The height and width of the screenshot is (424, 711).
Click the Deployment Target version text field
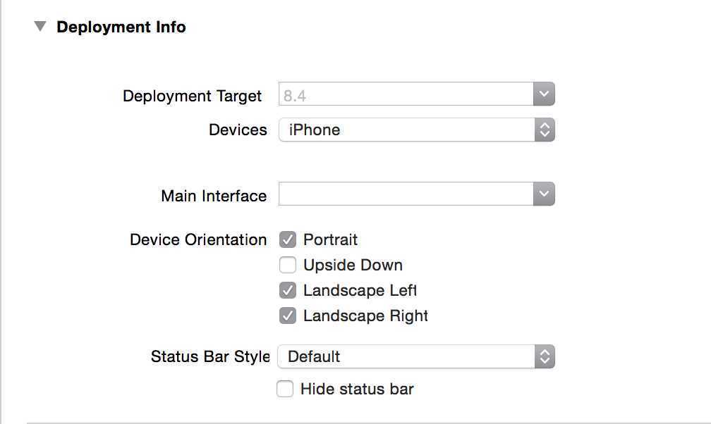point(406,95)
